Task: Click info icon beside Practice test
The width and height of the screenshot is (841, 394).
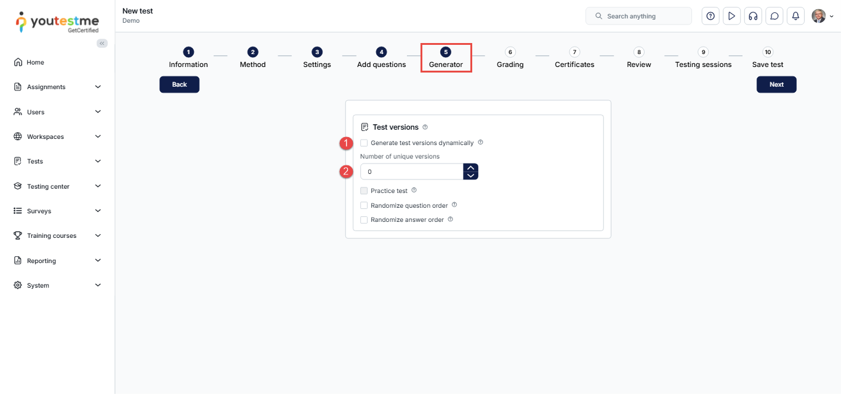Action: coord(414,191)
